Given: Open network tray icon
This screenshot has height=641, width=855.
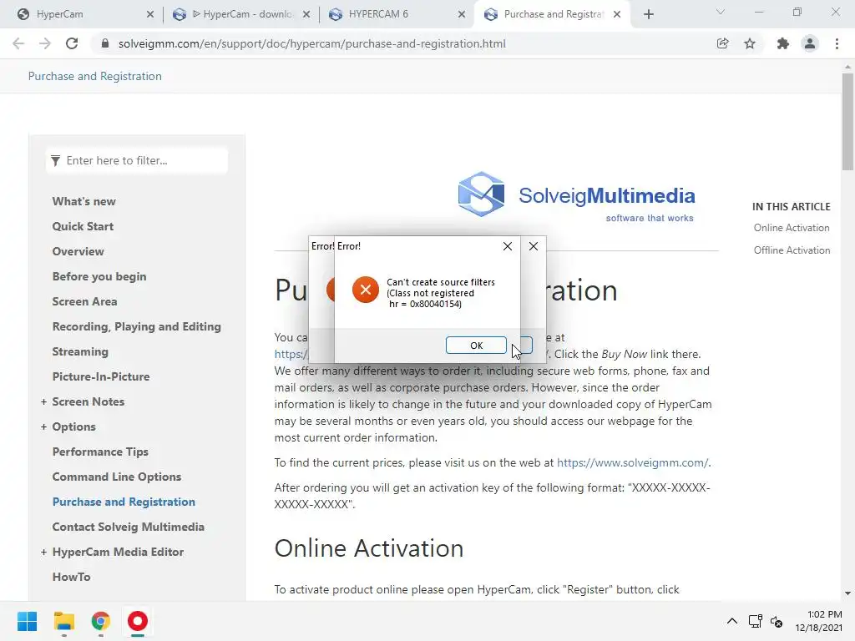Looking at the screenshot, I should tap(755, 621).
